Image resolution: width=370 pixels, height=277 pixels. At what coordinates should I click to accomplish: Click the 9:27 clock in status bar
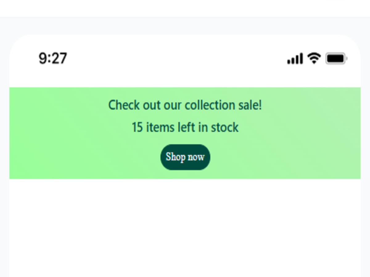coord(53,58)
